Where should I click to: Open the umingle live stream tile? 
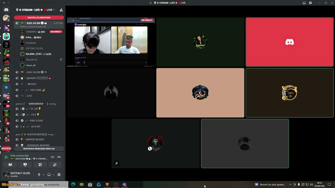coord(111,42)
